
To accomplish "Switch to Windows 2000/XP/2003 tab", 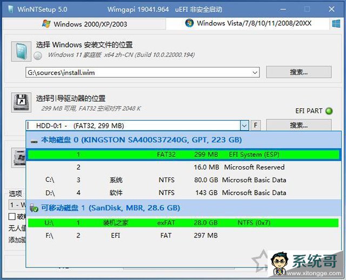I will pos(84,24).
